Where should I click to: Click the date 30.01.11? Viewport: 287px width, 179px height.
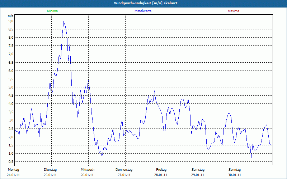point(235,175)
